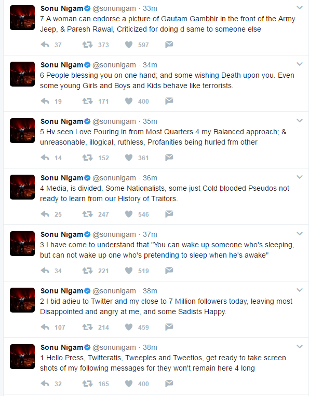Open the more-options chevron on the 33m tweet
This screenshot has width=309, height=396.
click(x=300, y=8)
